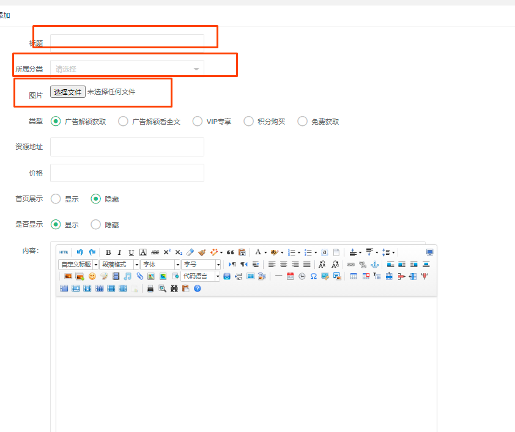Insert video using film strip icon
Screen dimensions: 515x432
[116, 276]
